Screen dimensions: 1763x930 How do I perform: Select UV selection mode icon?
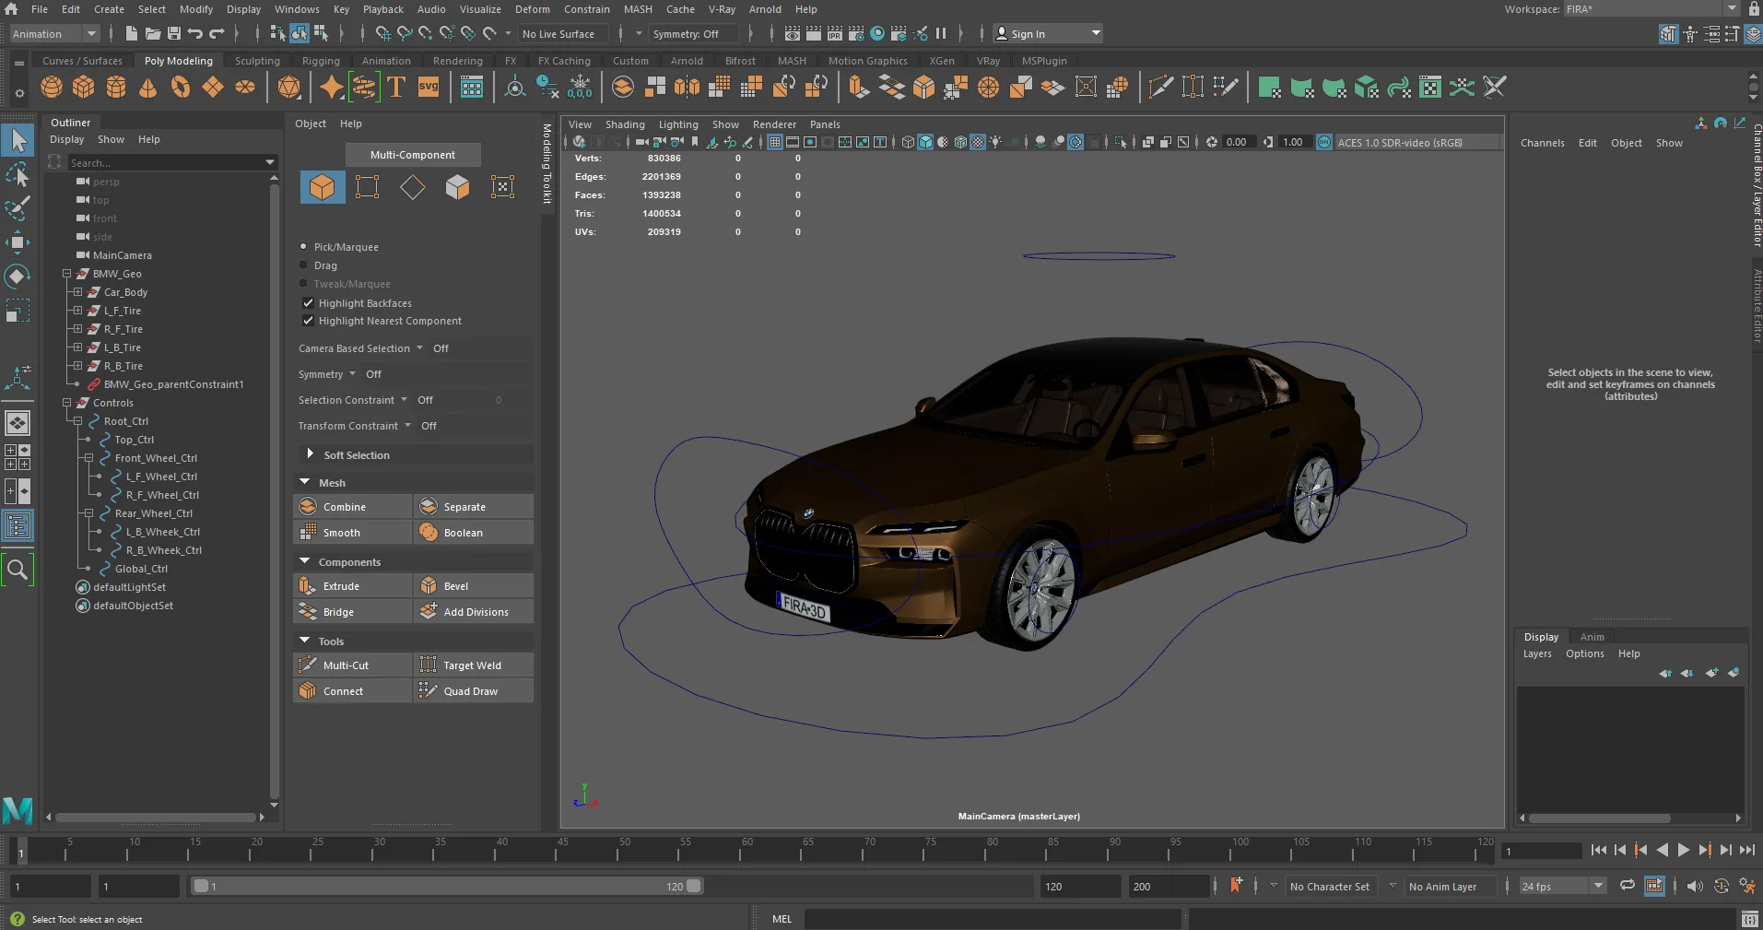pyautogui.click(x=502, y=187)
